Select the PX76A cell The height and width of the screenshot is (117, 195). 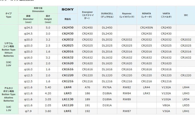tap(107, 87)
